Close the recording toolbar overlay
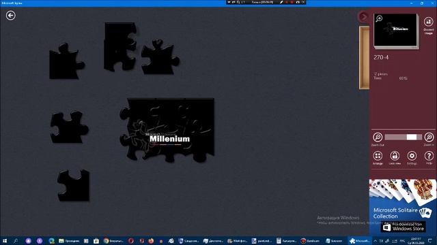The width and height of the screenshot is (437, 245). (303, 2)
